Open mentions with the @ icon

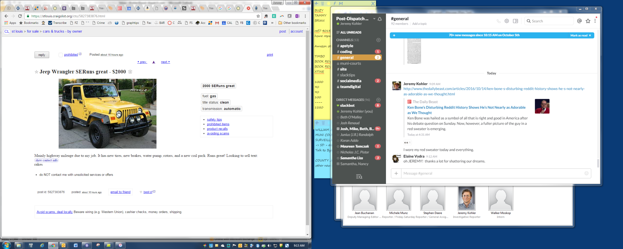point(579,21)
